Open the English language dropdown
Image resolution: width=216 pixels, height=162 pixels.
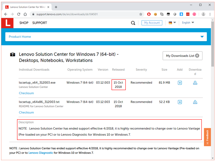[x=188, y=23]
